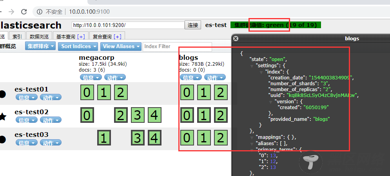Image resolution: width=390 pixels, height=176 pixels.
Task: Select blogs shard 0 on es-test02
Action: coord(187,115)
